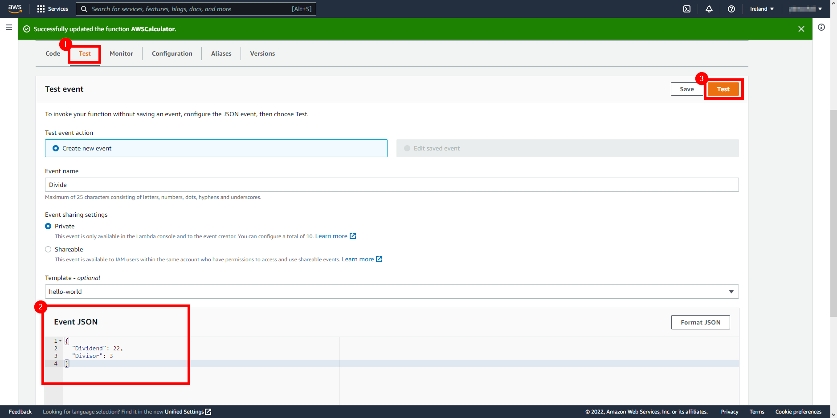Expand the account name menu
Screen dimensions: 837x418
point(805,9)
